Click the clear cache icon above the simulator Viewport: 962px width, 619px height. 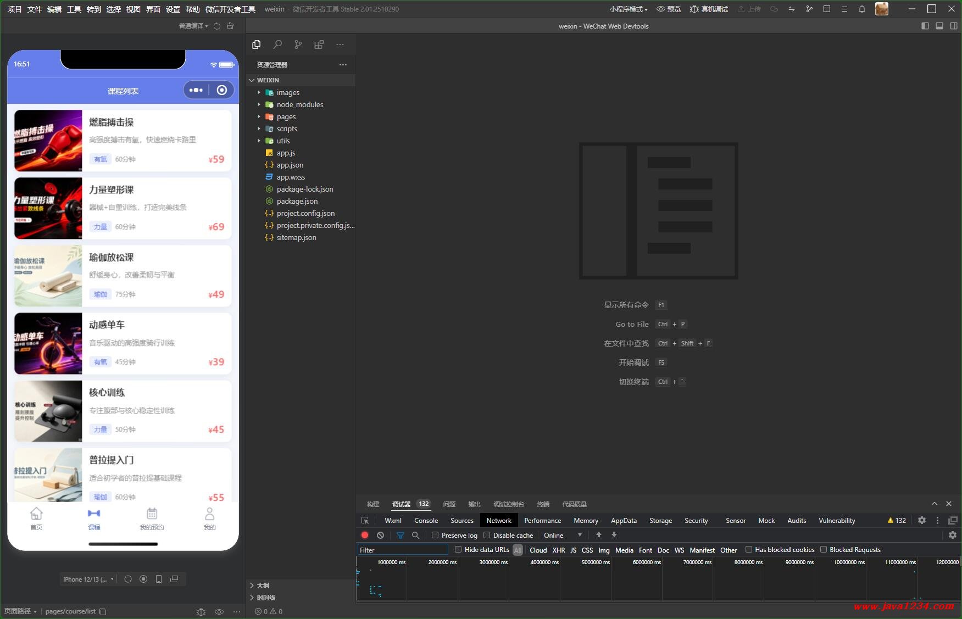pos(230,26)
